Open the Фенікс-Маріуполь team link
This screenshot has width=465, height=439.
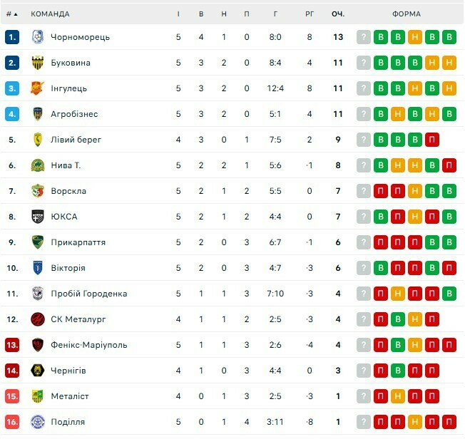[88, 345]
